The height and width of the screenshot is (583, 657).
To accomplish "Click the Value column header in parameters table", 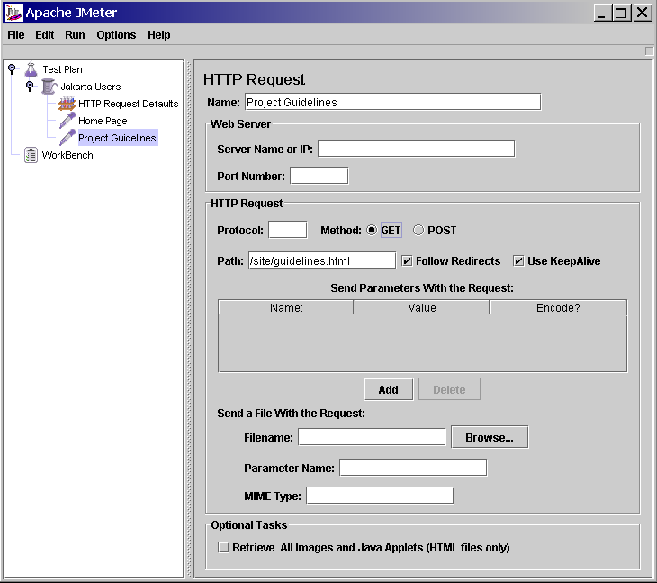I will coord(422,308).
